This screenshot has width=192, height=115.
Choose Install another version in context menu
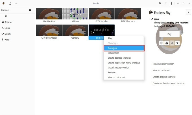coord(124,68)
